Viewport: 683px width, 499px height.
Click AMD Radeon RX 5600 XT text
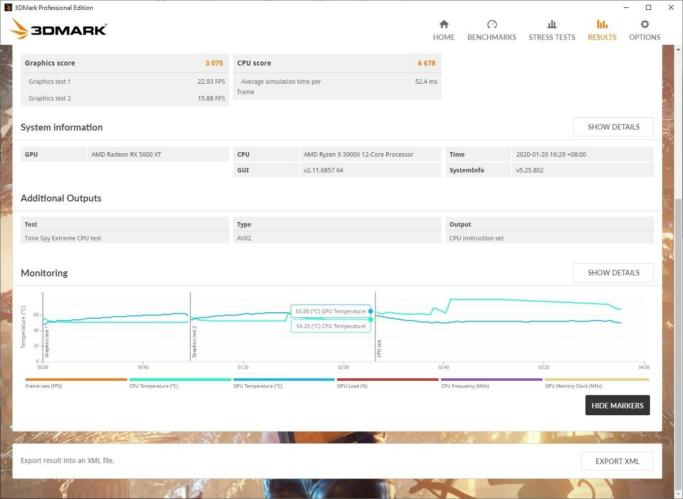[x=126, y=154]
